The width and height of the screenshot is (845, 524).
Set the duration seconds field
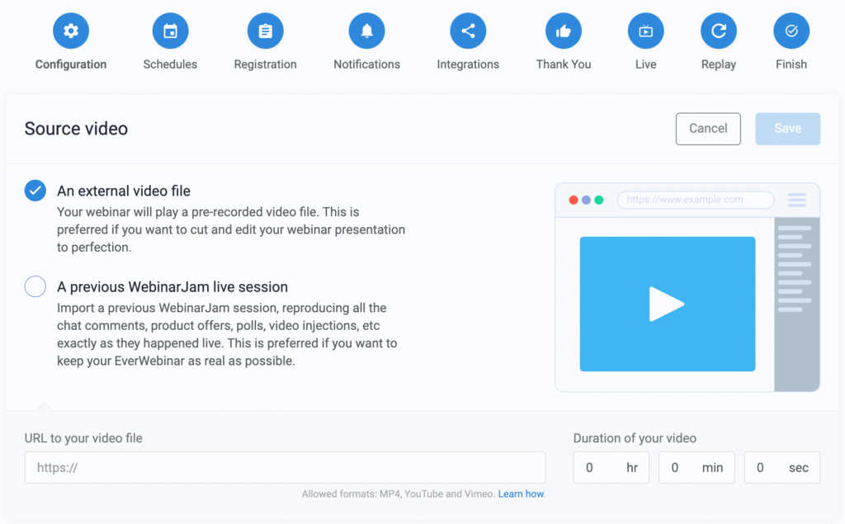coord(782,467)
